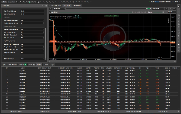Image resolution: width=181 pixels, height=114 pixels.
Task: Select the trend line drawing tool
Action: click(x=179, y=18)
